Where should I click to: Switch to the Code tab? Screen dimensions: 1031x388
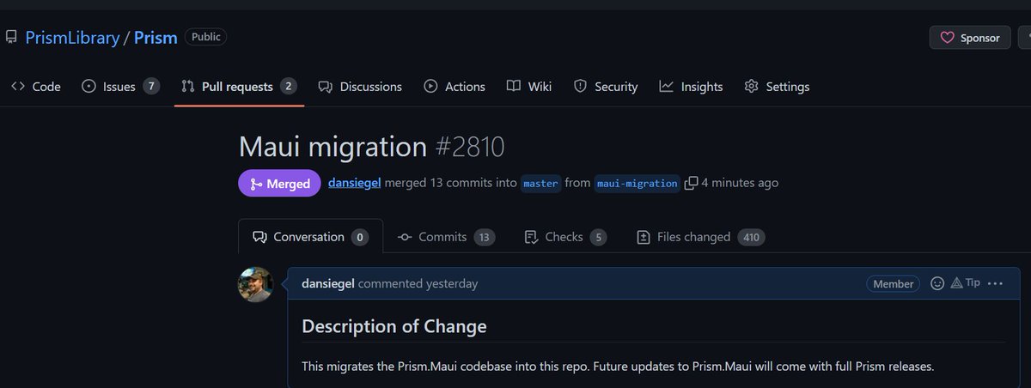tap(36, 87)
